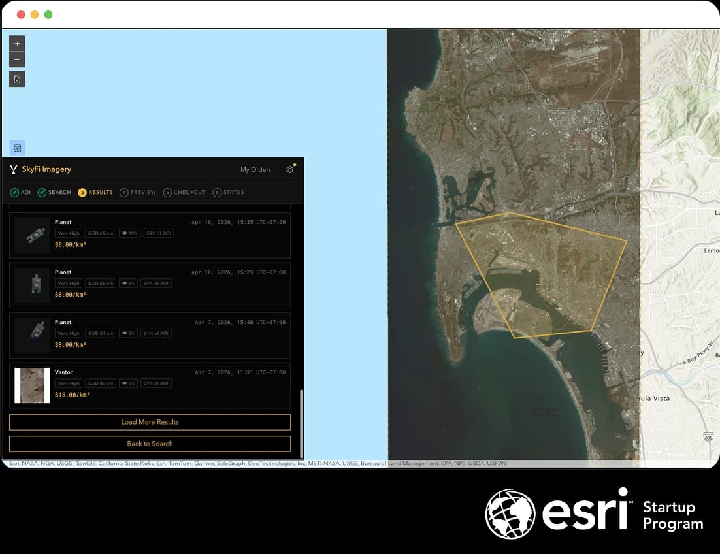Click the Esri map attribution text
Screen dimensions: 720x554
coord(258,463)
